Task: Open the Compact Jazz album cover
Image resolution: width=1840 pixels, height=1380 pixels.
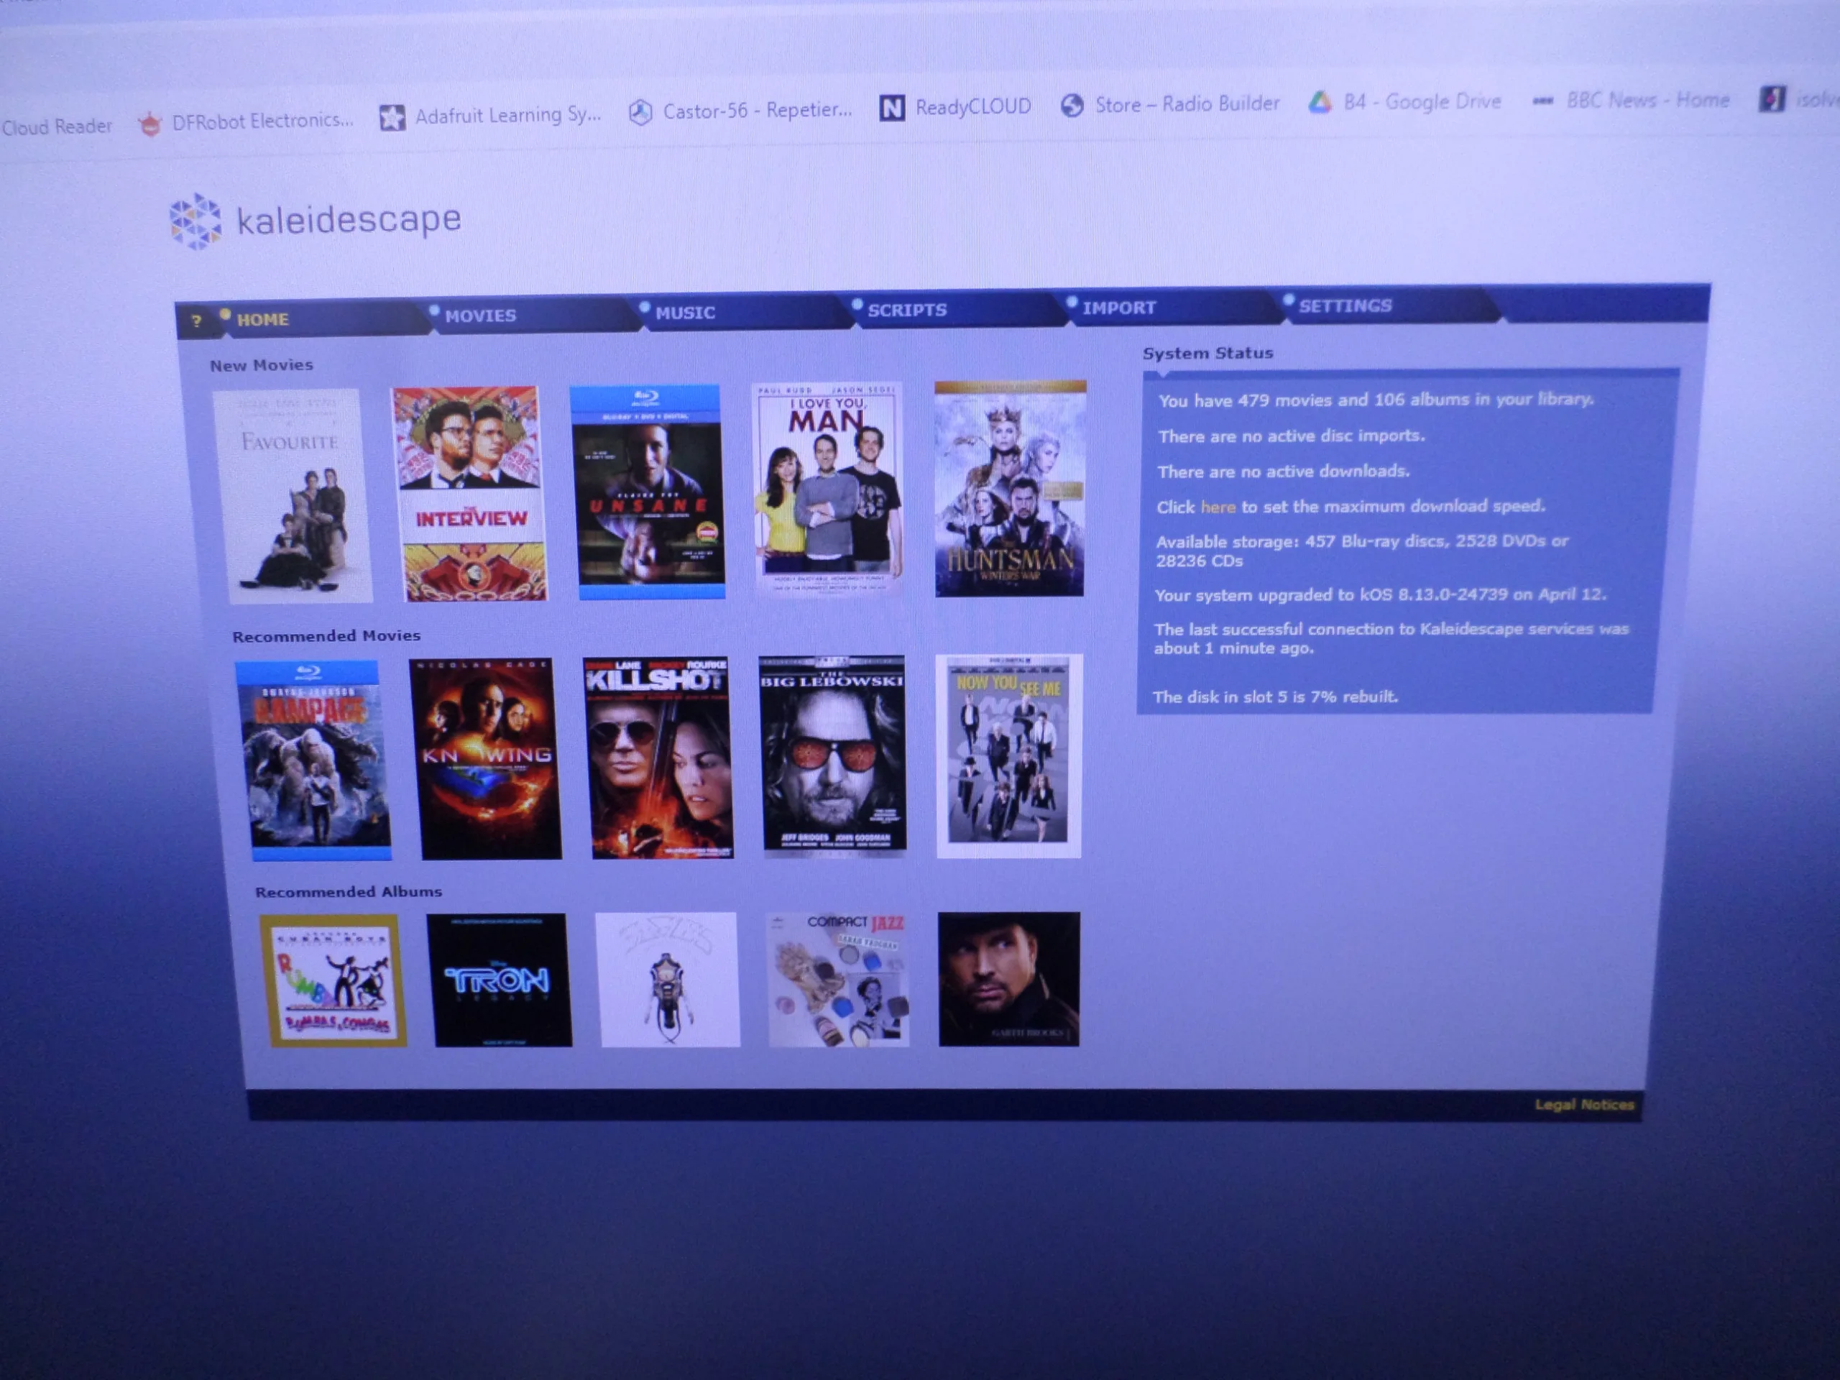Action: click(837, 979)
